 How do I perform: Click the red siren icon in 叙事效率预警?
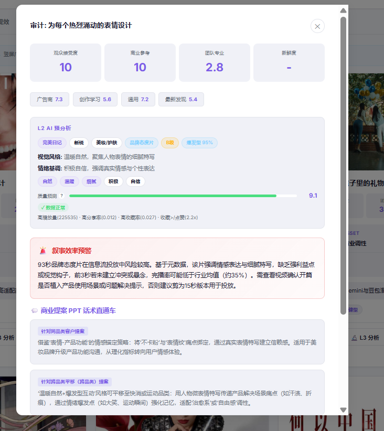43,251
